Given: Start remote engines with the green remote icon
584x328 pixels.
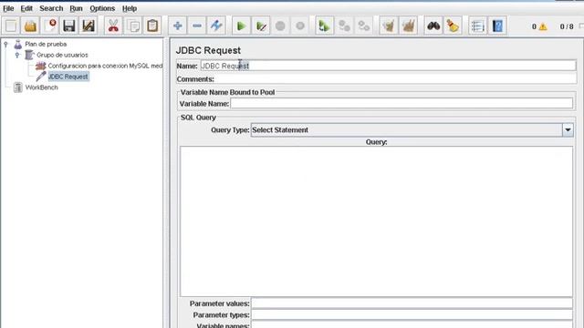Looking at the screenshot, I should [x=325, y=26].
